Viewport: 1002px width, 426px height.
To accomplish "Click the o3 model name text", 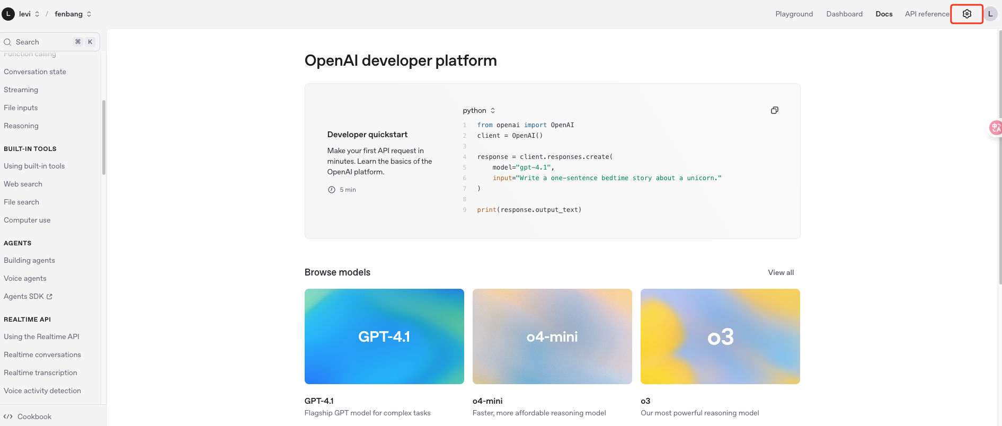I will point(645,401).
